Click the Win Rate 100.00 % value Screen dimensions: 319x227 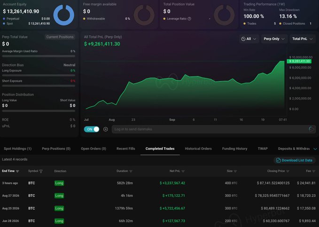click(254, 16)
